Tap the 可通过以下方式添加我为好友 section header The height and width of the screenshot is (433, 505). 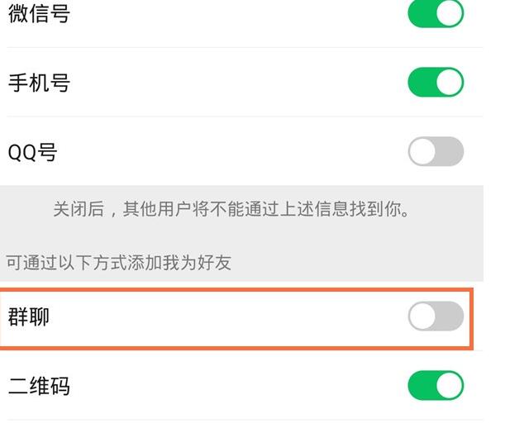pyautogui.click(x=119, y=264)
